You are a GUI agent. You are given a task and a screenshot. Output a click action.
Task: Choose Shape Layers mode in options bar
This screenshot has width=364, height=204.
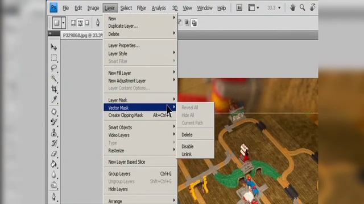pos(73,23)
